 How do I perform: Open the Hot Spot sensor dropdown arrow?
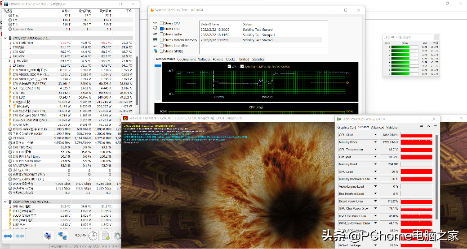pyautogui.click(x=375, y=157)
